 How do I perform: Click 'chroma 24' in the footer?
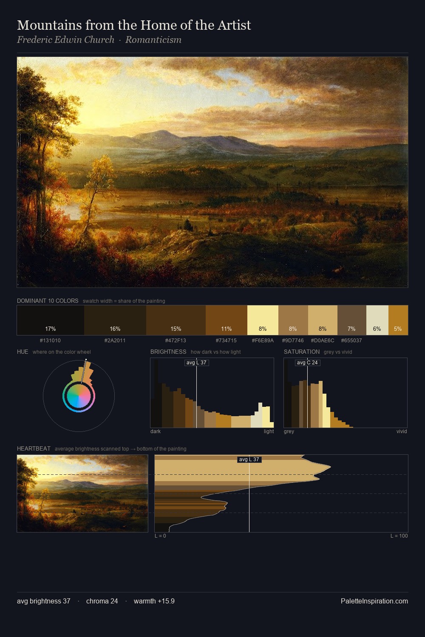point(102,601)
